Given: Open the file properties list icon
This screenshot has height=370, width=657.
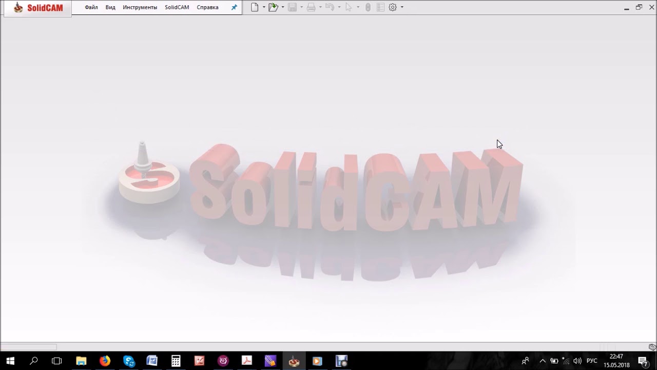Looking at the screenshot, I should pos(380,7).
